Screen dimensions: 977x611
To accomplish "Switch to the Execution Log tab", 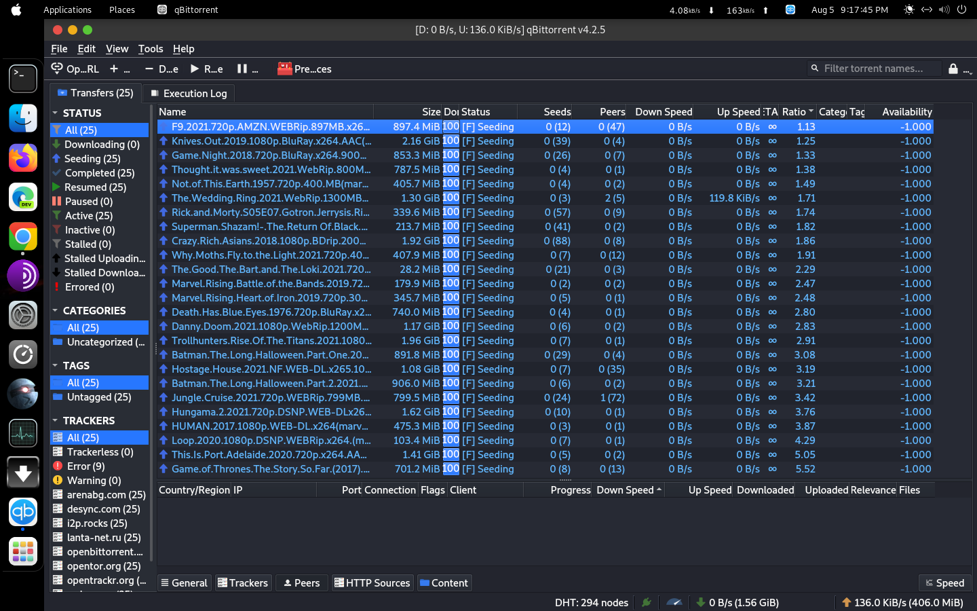I will point(189,94).
